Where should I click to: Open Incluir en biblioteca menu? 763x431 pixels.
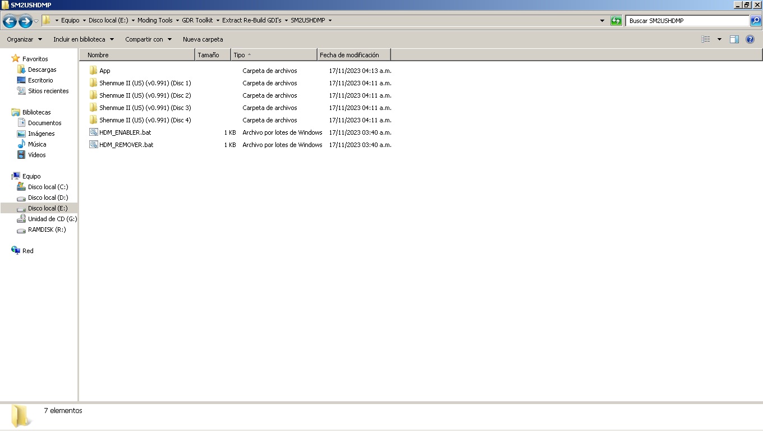pos(84,39)
